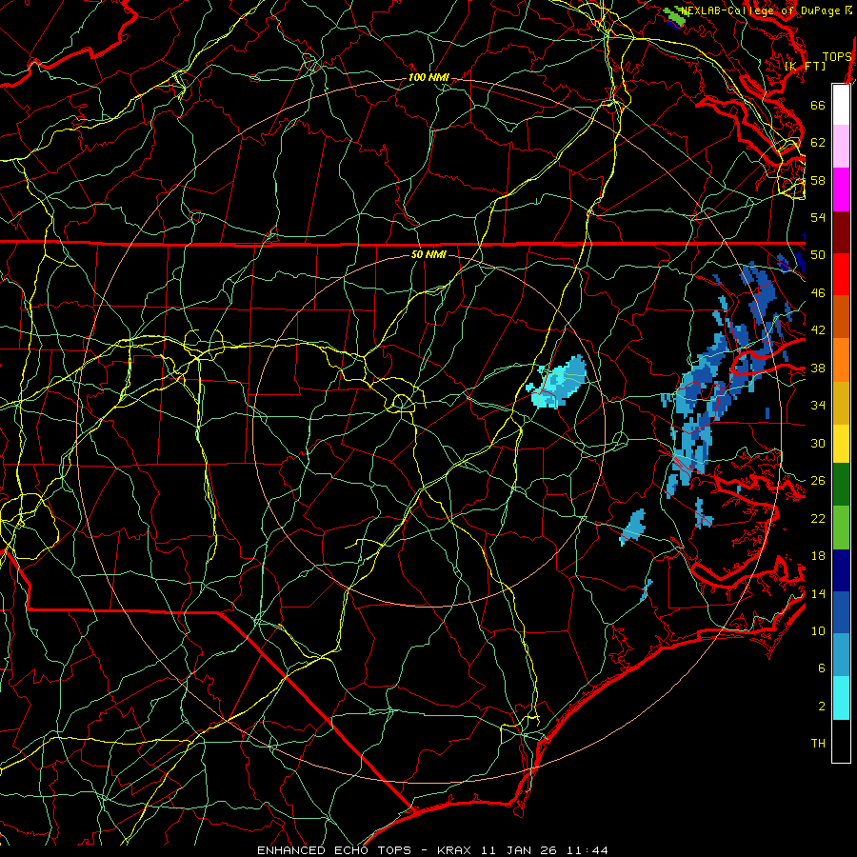
Task: Click the light pink 62 kft legend swatch
Action: (x=841, y=147)
